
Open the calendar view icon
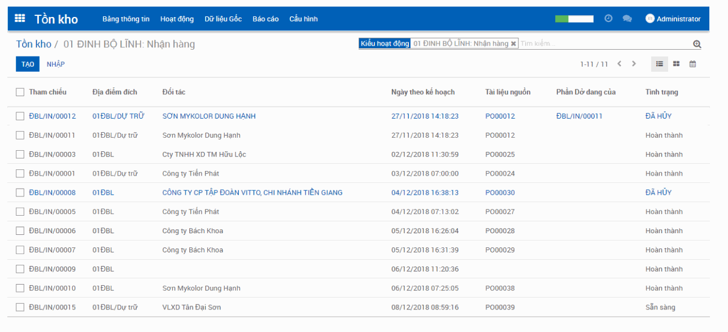point(693,64)
